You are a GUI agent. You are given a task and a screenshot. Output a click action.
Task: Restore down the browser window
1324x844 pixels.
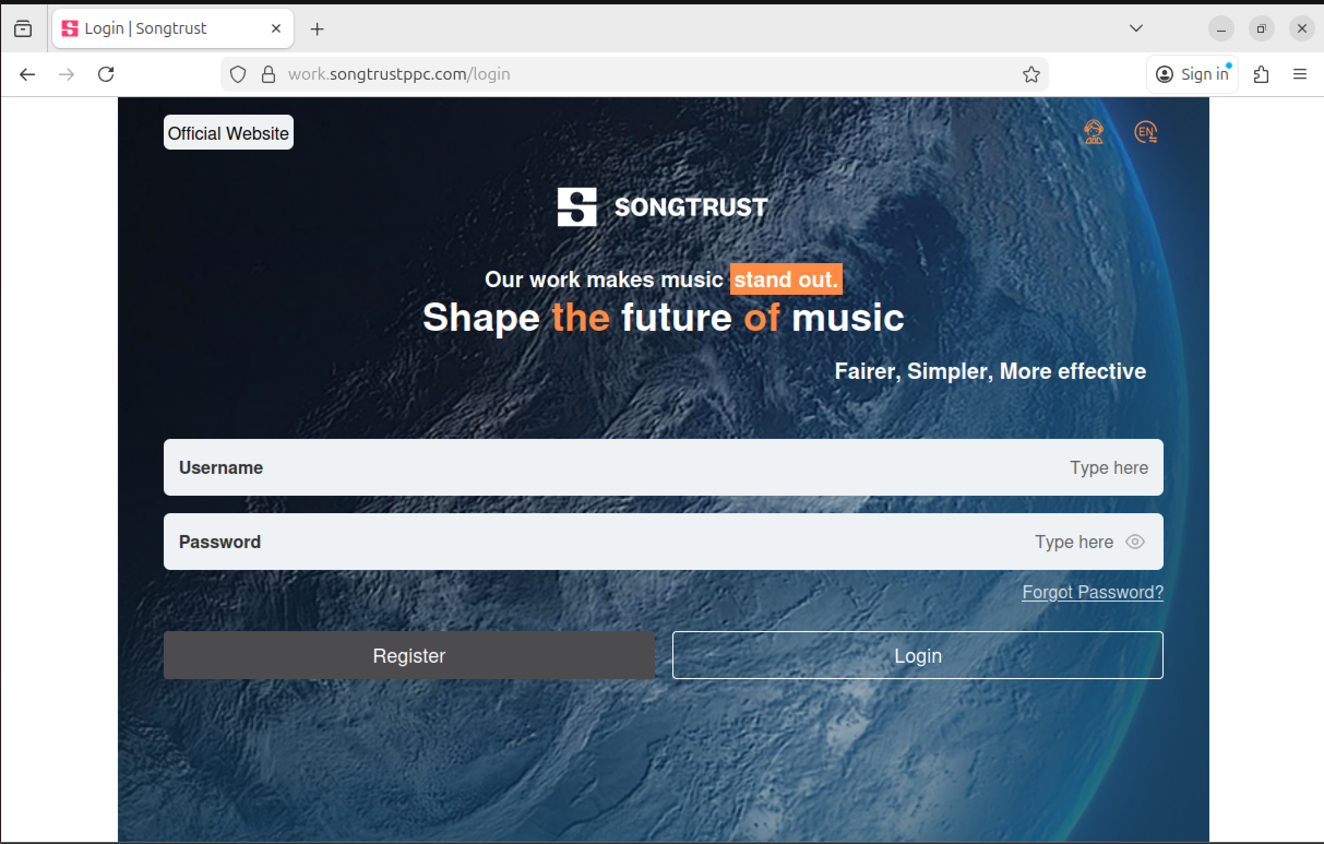[1261, 28]
